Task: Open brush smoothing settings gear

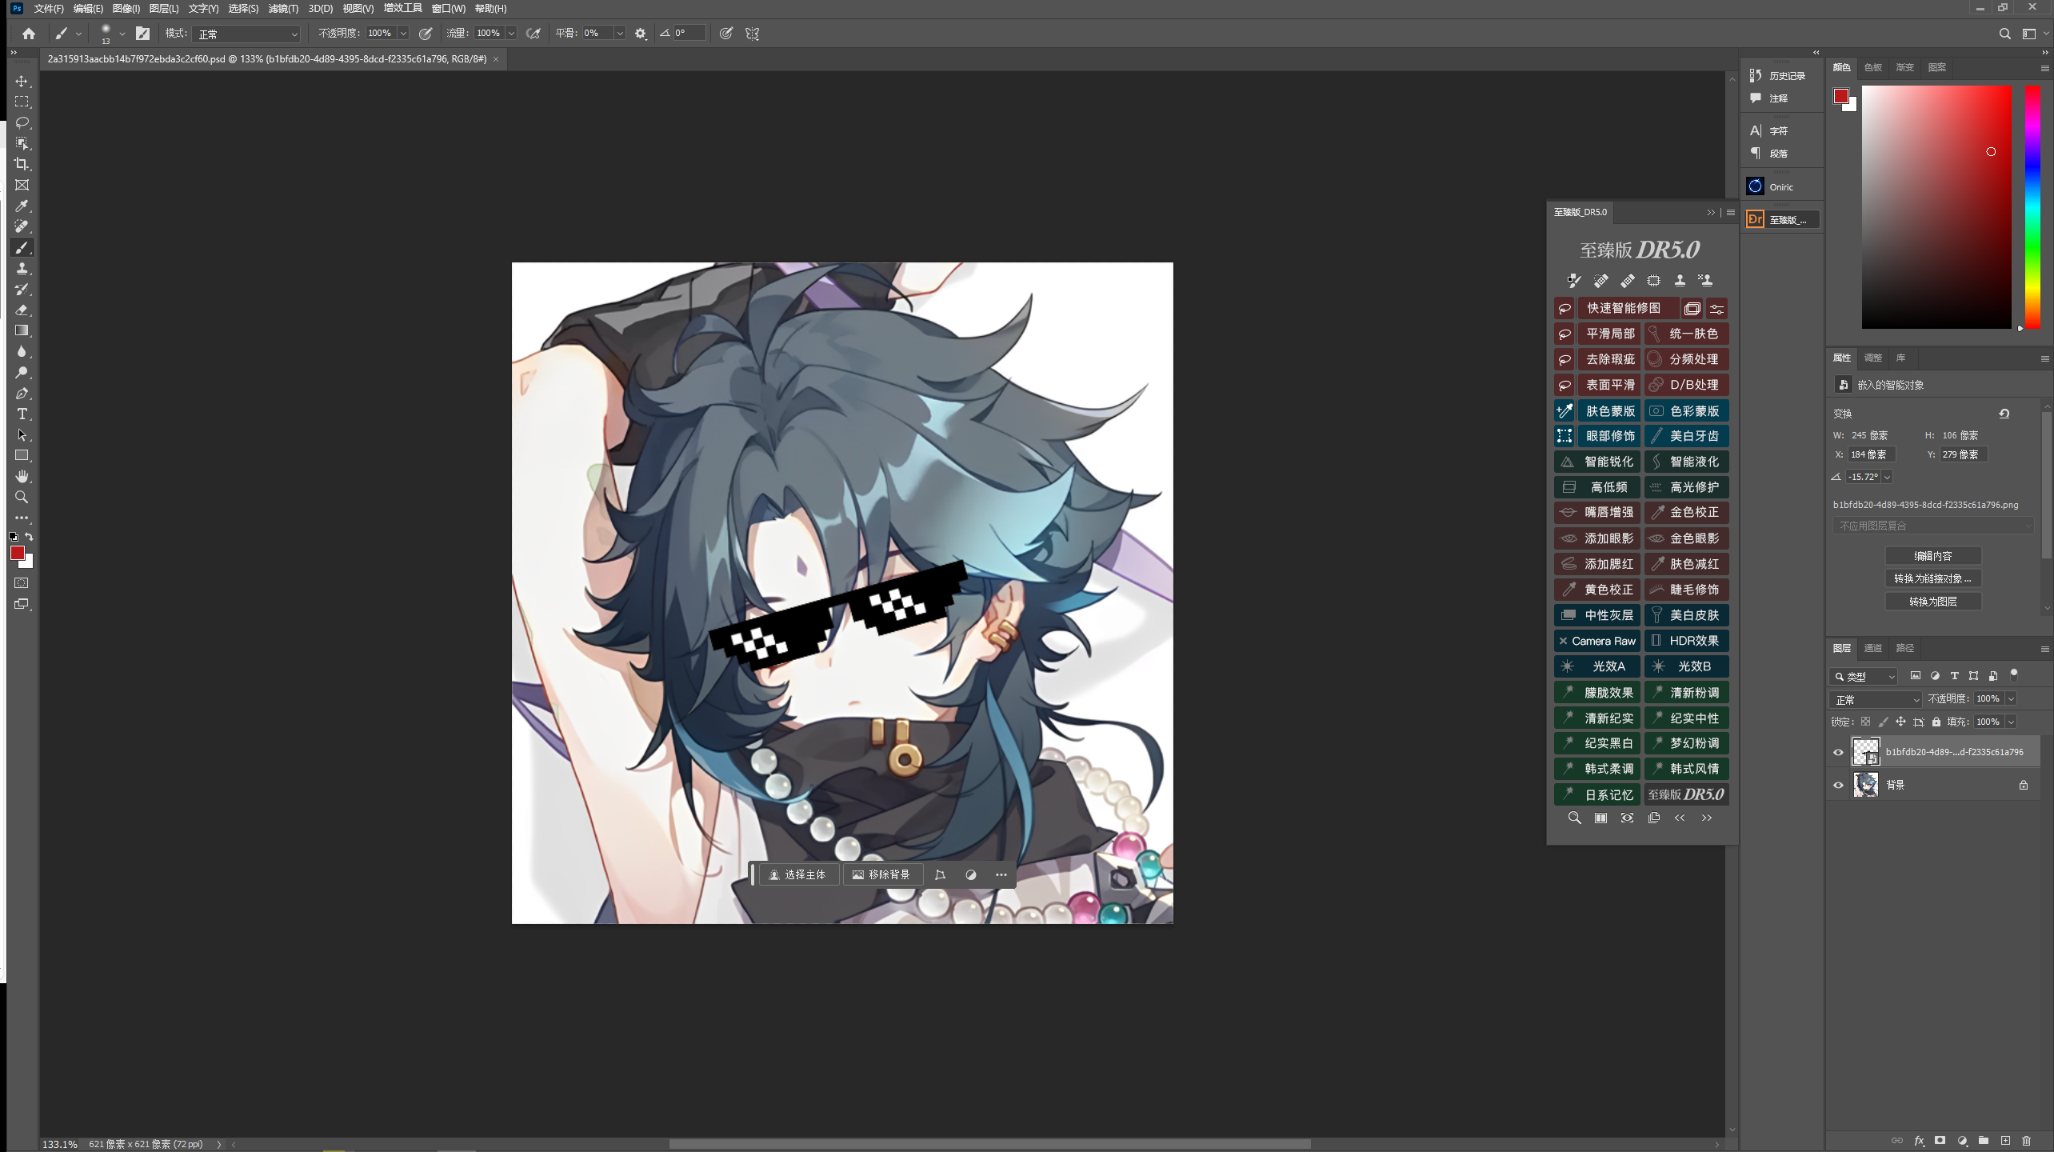Action: tap(641, 34)
